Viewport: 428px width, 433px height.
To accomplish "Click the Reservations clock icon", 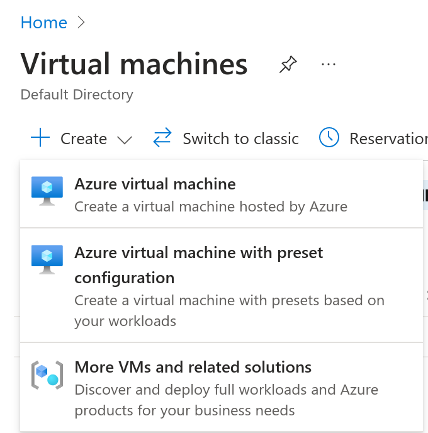I will point(329,137).
